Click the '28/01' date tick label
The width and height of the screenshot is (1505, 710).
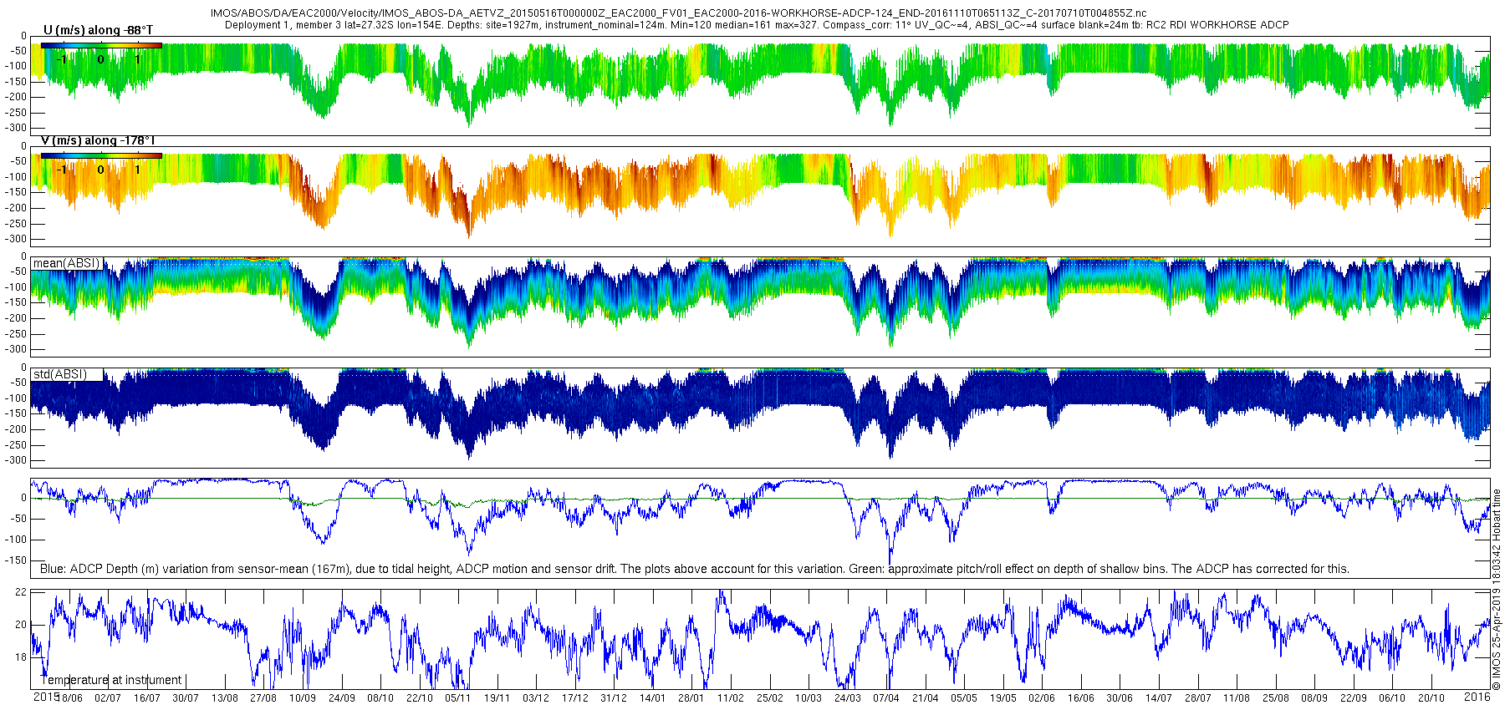coord(691,698)
